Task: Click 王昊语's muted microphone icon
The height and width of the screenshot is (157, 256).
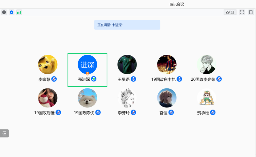Action: [133, 79]
